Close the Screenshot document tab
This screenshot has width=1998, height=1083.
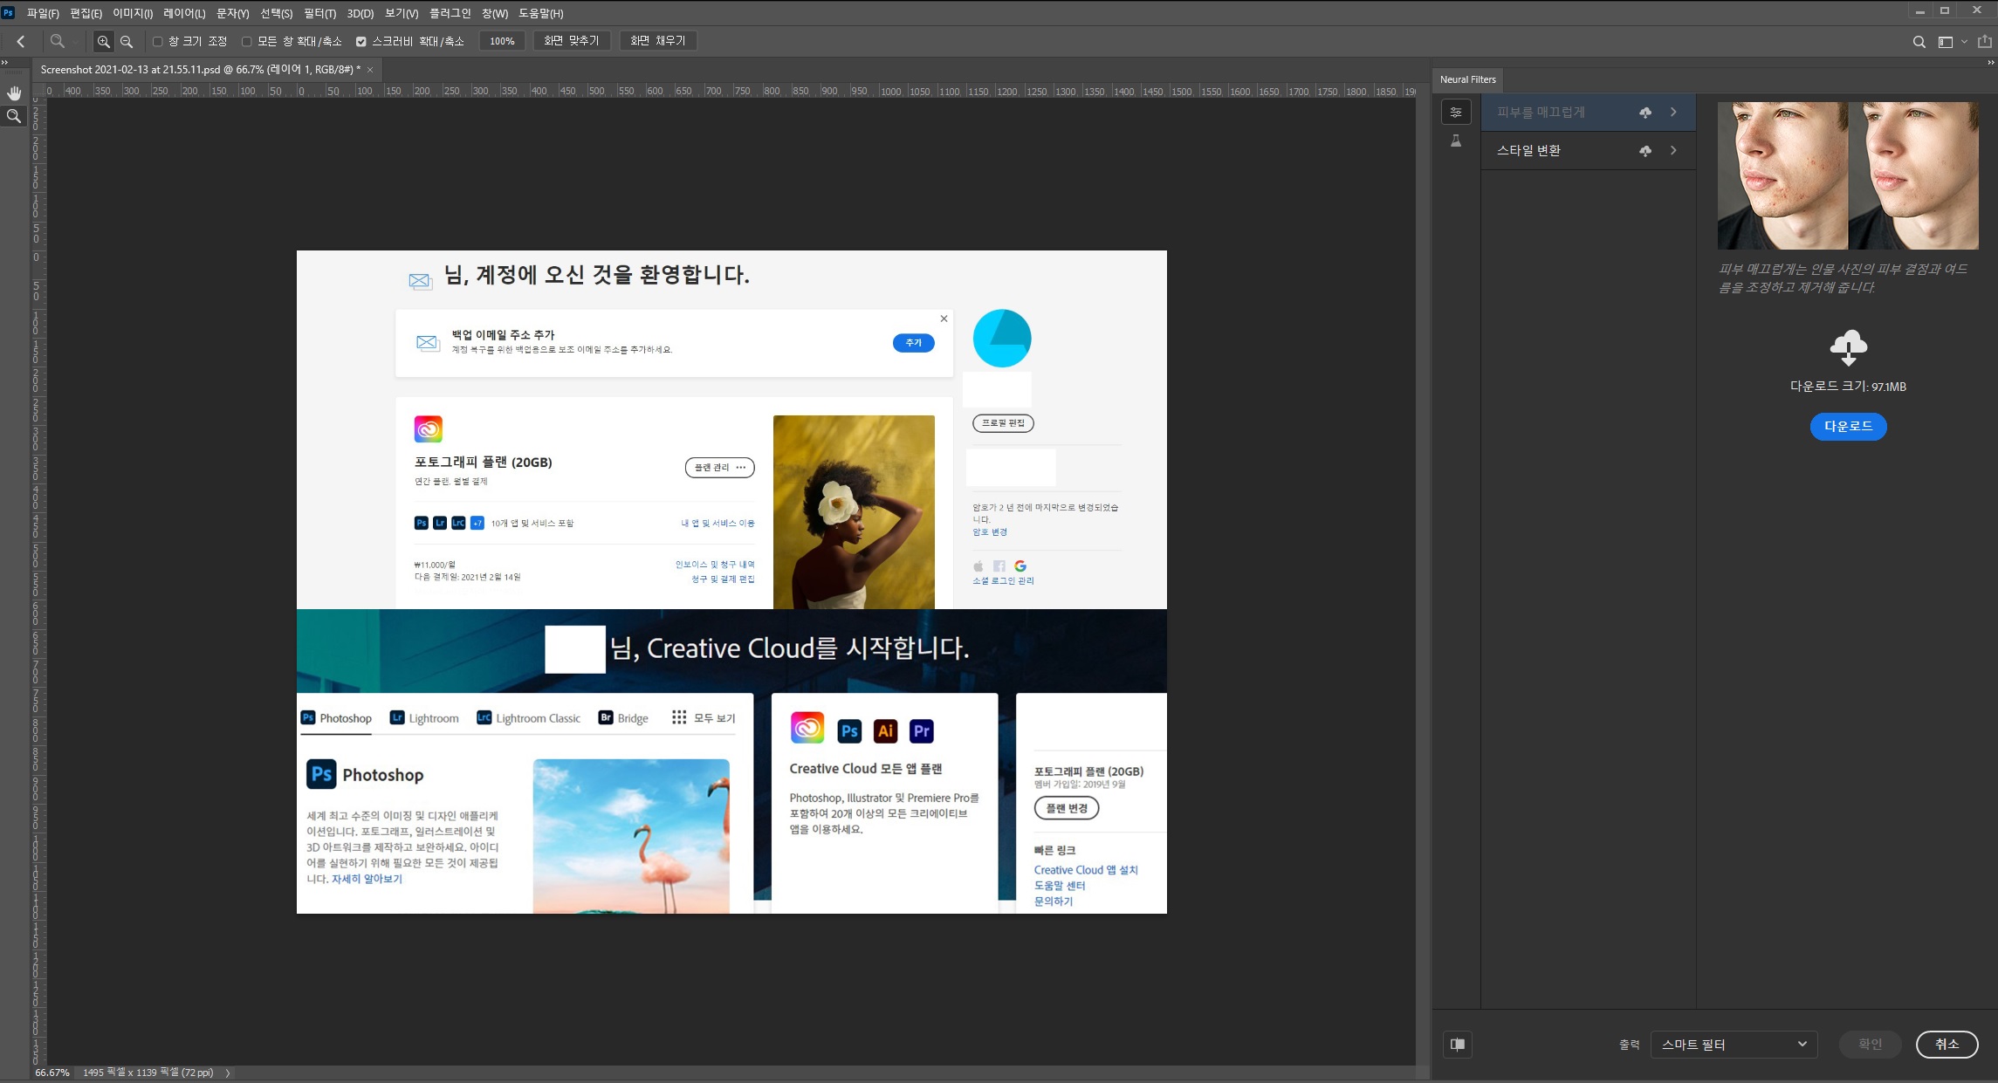[370, 70]
